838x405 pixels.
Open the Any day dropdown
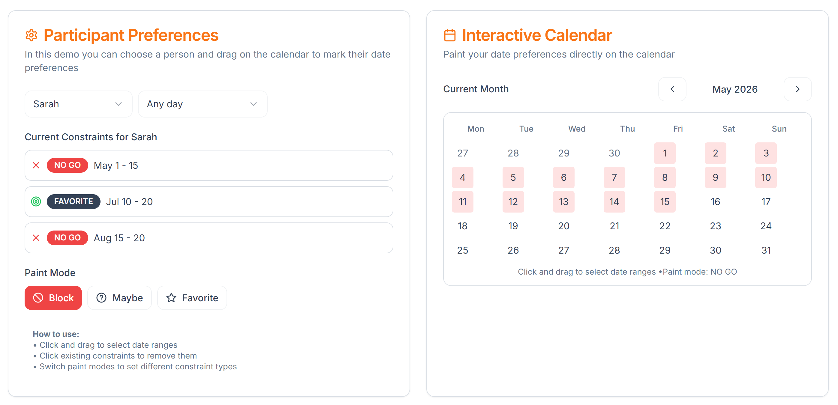coord(202,104)
